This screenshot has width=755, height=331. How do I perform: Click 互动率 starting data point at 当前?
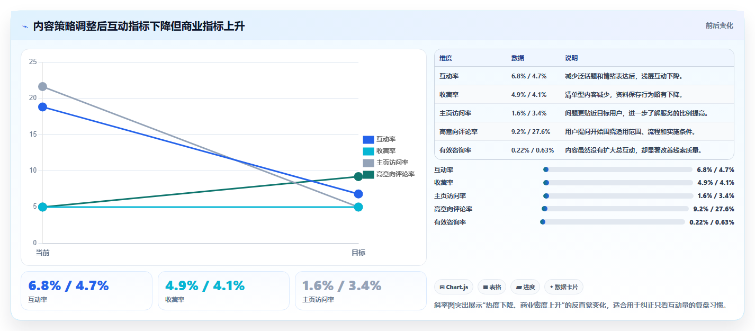tap(43, 107)
